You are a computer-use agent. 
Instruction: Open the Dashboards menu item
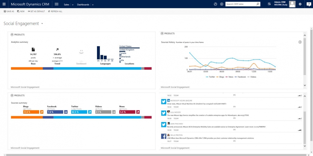(x=83, y=5)
